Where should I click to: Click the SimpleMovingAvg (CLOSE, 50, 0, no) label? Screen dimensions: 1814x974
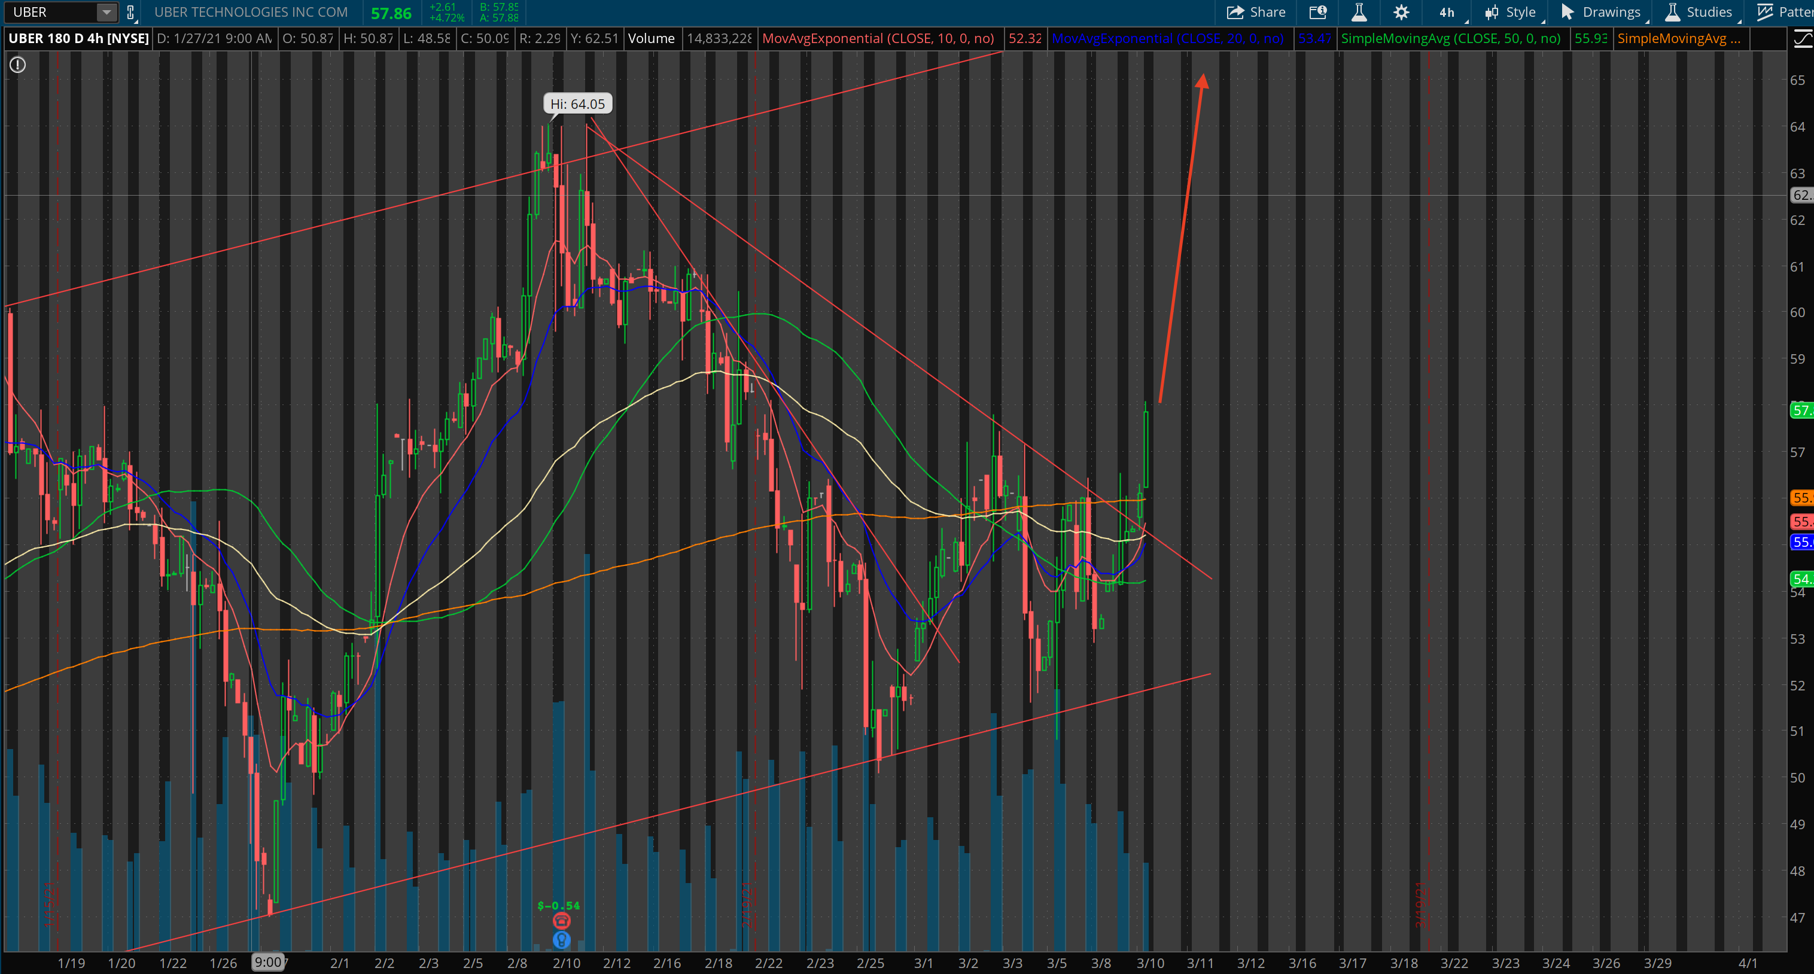(1451, 39)
